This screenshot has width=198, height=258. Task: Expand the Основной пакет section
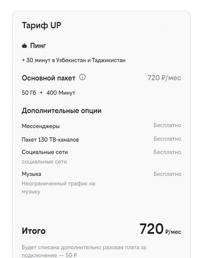(49, 77)
